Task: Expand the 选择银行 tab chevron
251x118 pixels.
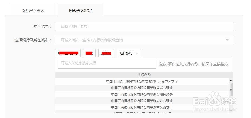Action: 136,53
